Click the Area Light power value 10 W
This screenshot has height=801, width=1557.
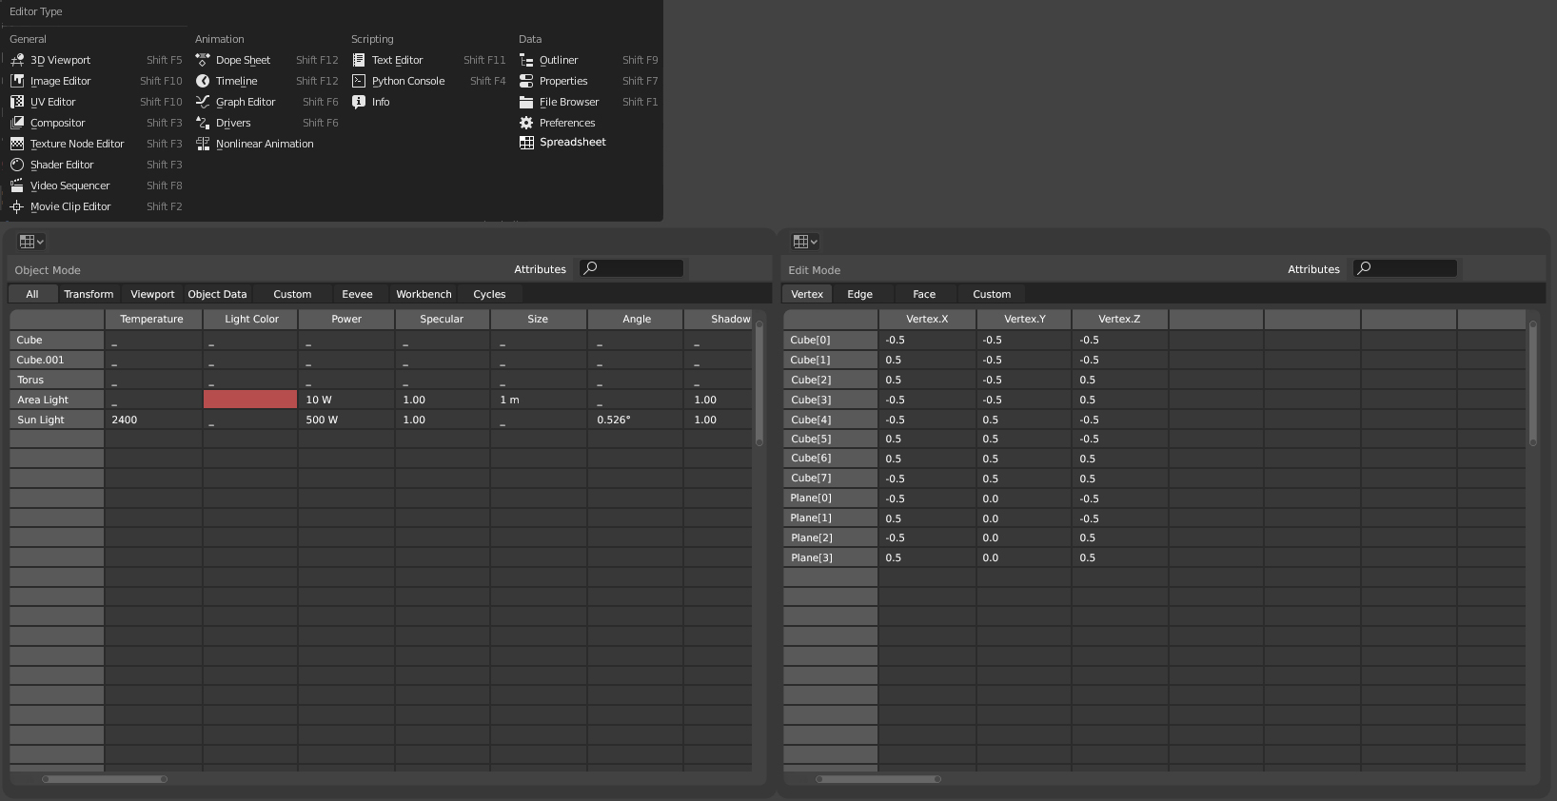tap(319, 400)
